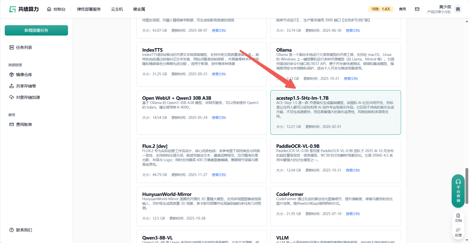
Task: Open the 弹性部署服务 menu item
Action: [89, 9]
